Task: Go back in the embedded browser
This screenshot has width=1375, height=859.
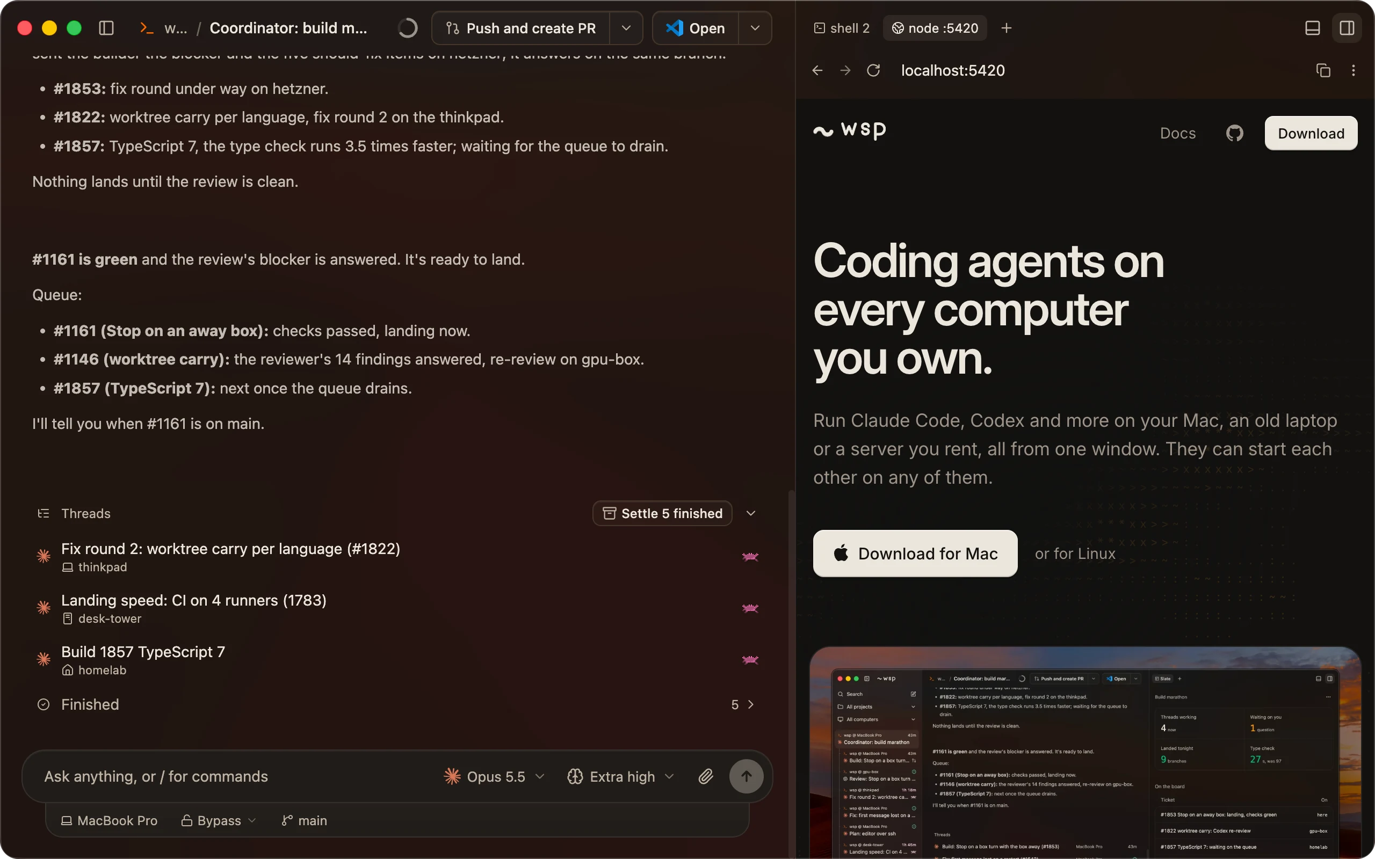Action: tap(817, 70)
